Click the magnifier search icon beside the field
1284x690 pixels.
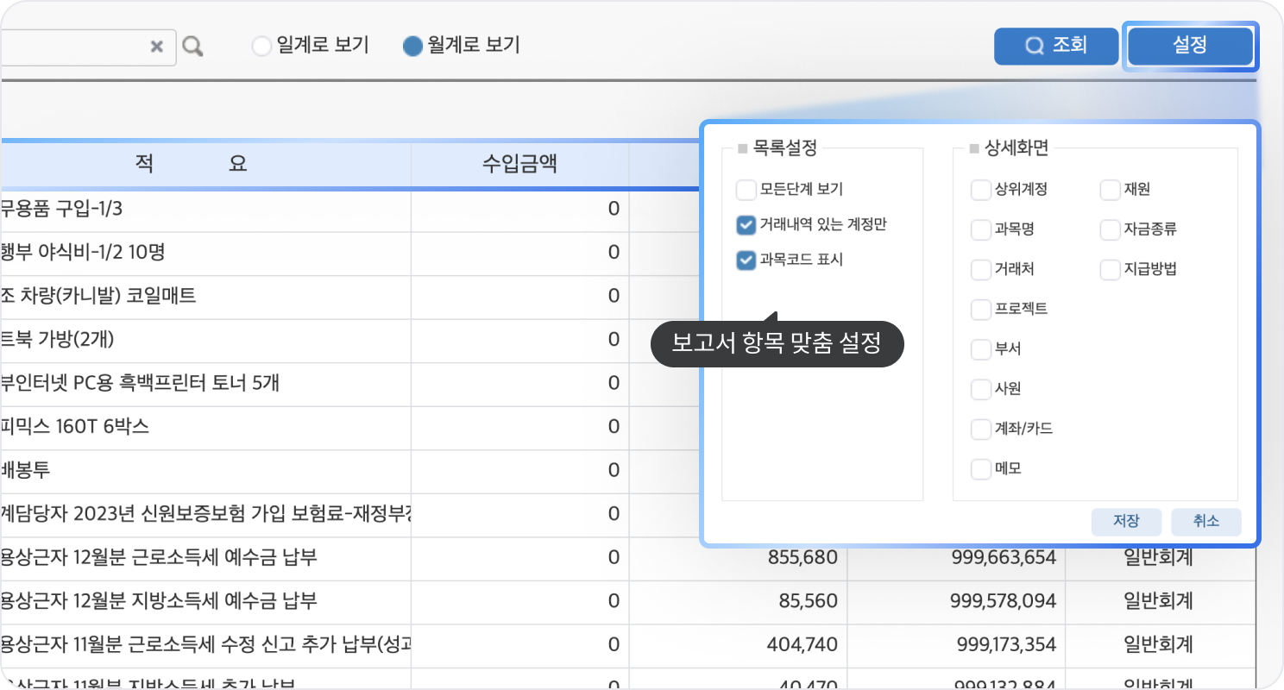(x=193, y=47)
